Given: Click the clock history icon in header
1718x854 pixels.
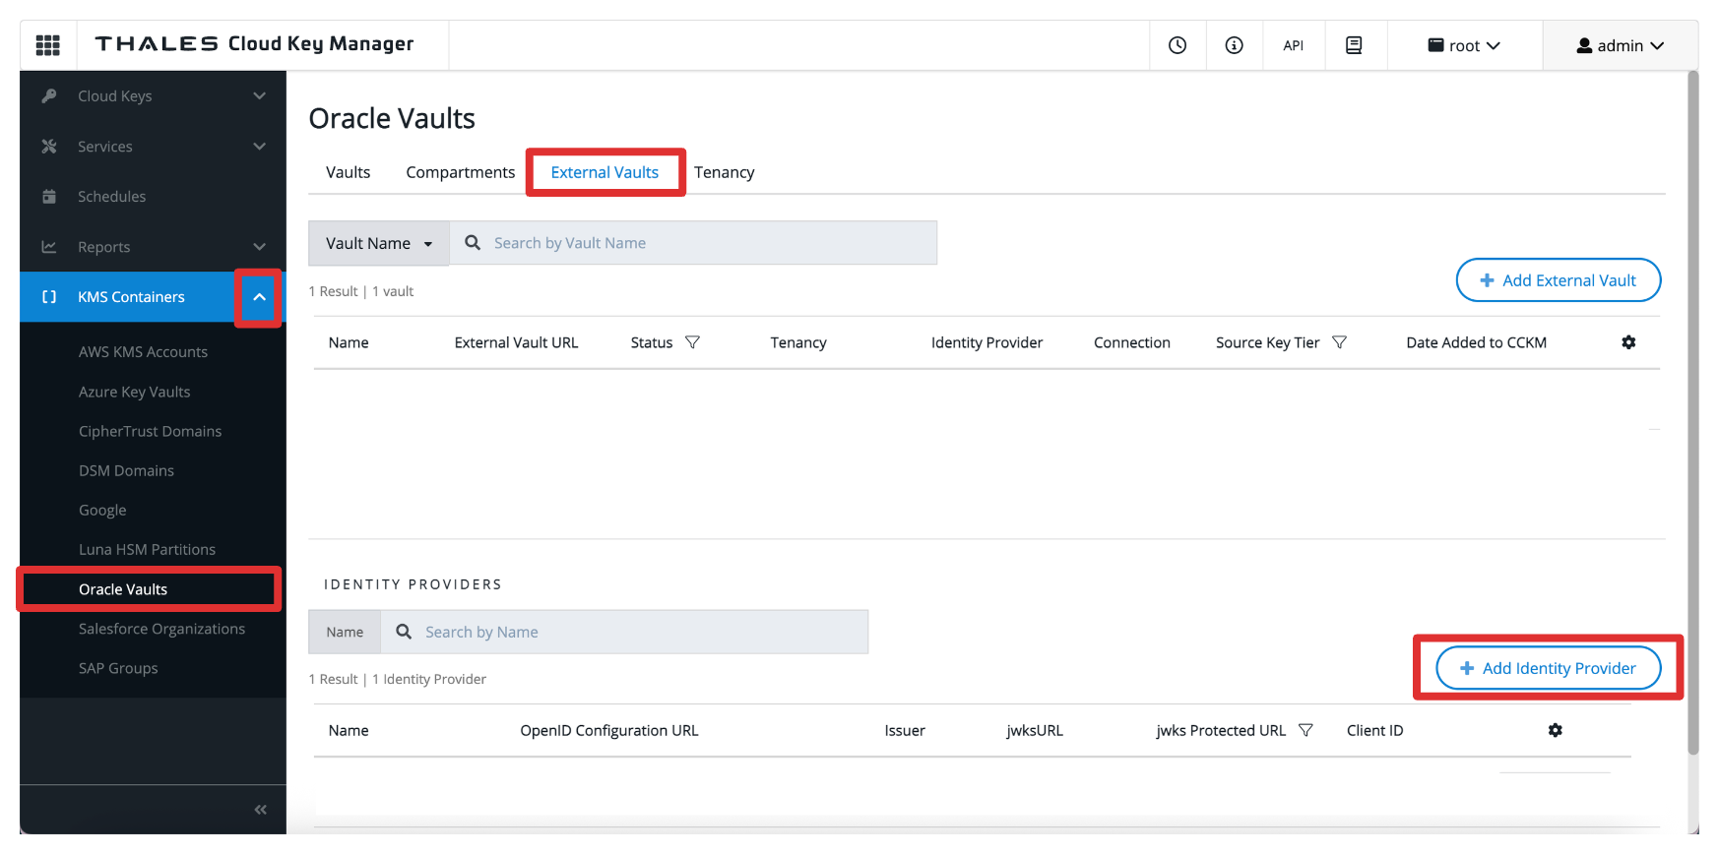Looking at the screenshot, I should 1177,45.
